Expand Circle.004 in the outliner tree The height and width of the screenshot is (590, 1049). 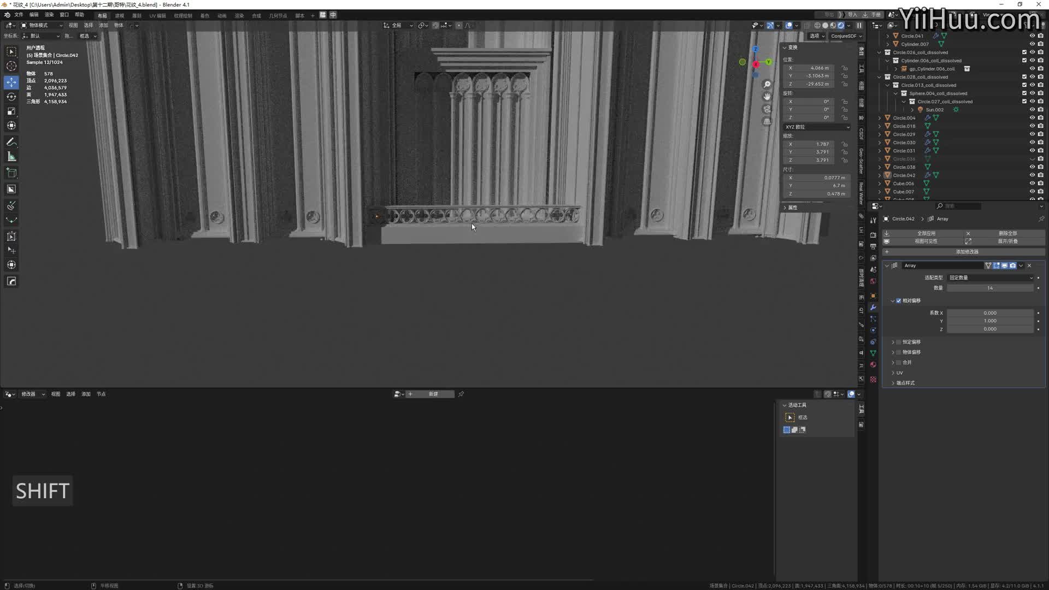(880, 118)
